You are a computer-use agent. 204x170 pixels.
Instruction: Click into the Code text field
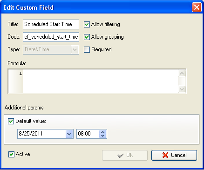[51, 37]
